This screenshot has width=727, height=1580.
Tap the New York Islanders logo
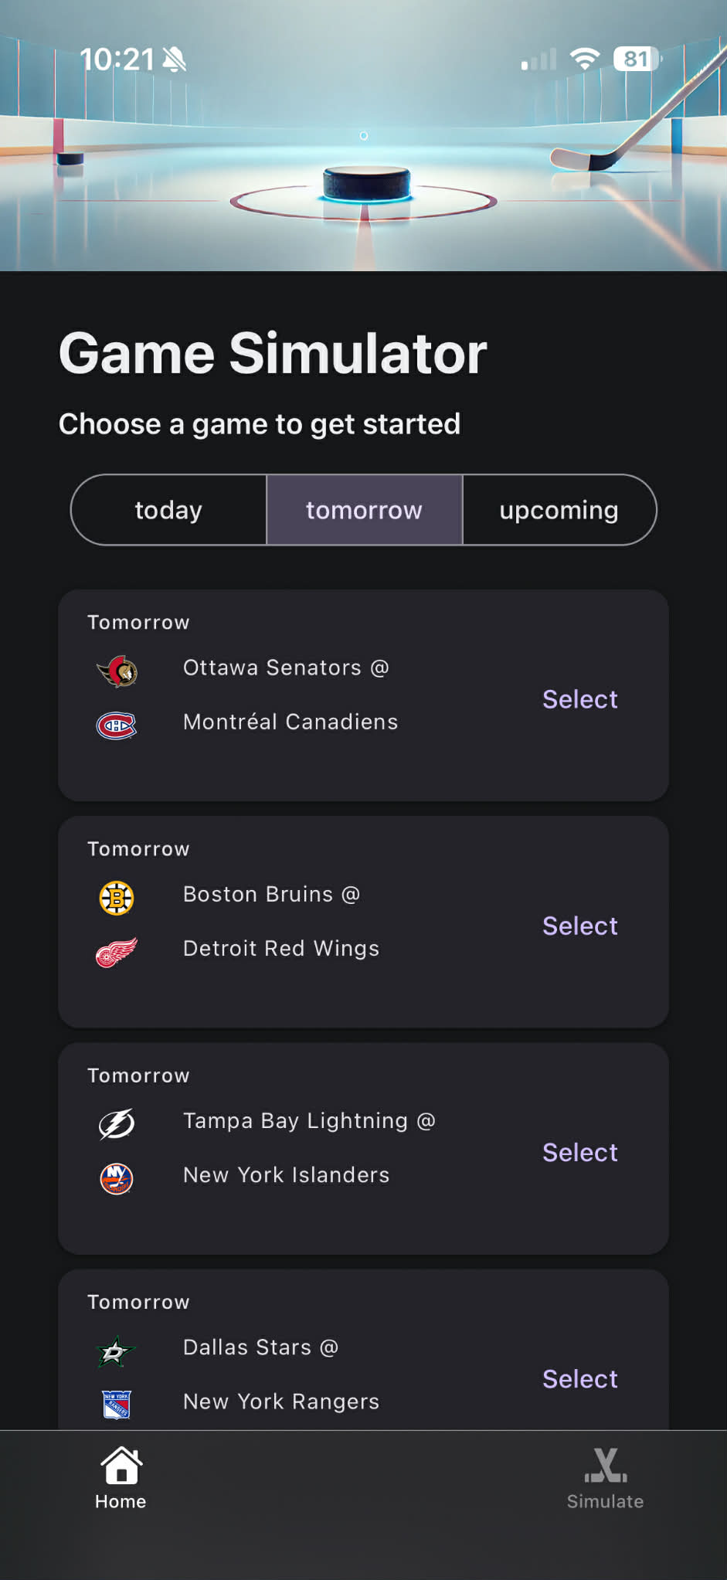(x=117, y=1178)
